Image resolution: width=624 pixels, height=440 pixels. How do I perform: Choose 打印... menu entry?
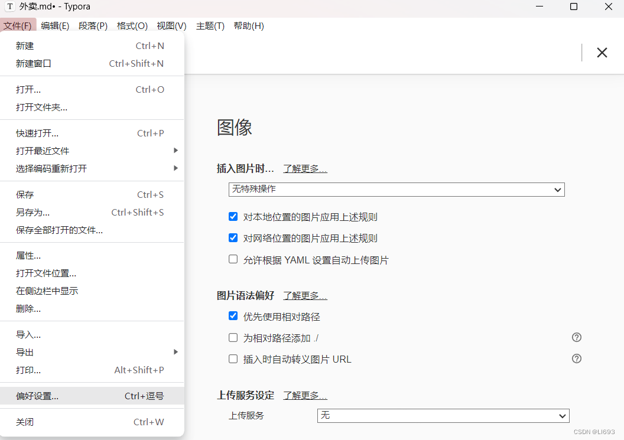92,370
